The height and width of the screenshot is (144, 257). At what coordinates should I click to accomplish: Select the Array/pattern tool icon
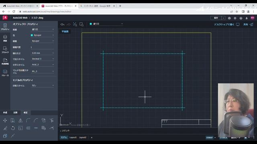[x=44, y=128]
